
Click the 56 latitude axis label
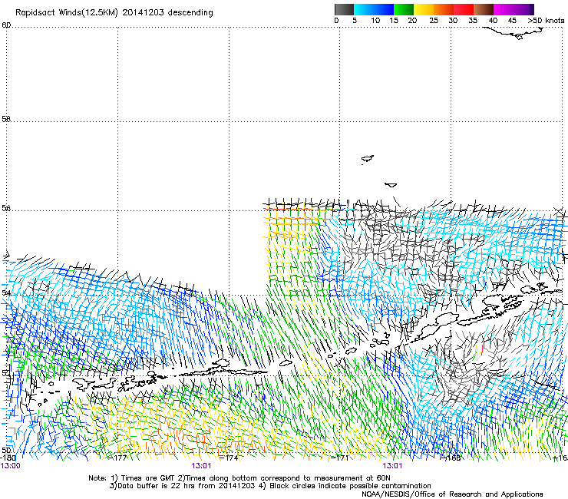pos(6,208)
